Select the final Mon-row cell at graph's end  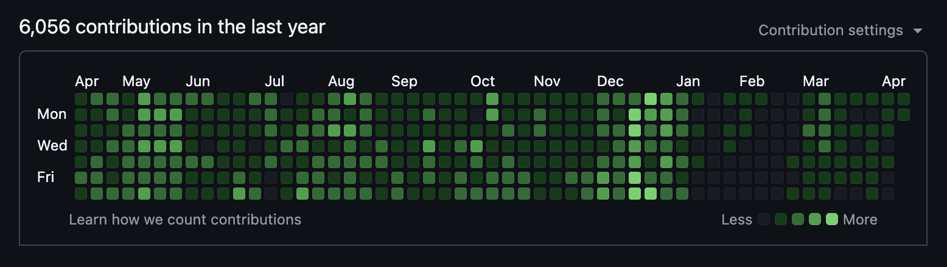pyautogui.click(x=904, y=115)
